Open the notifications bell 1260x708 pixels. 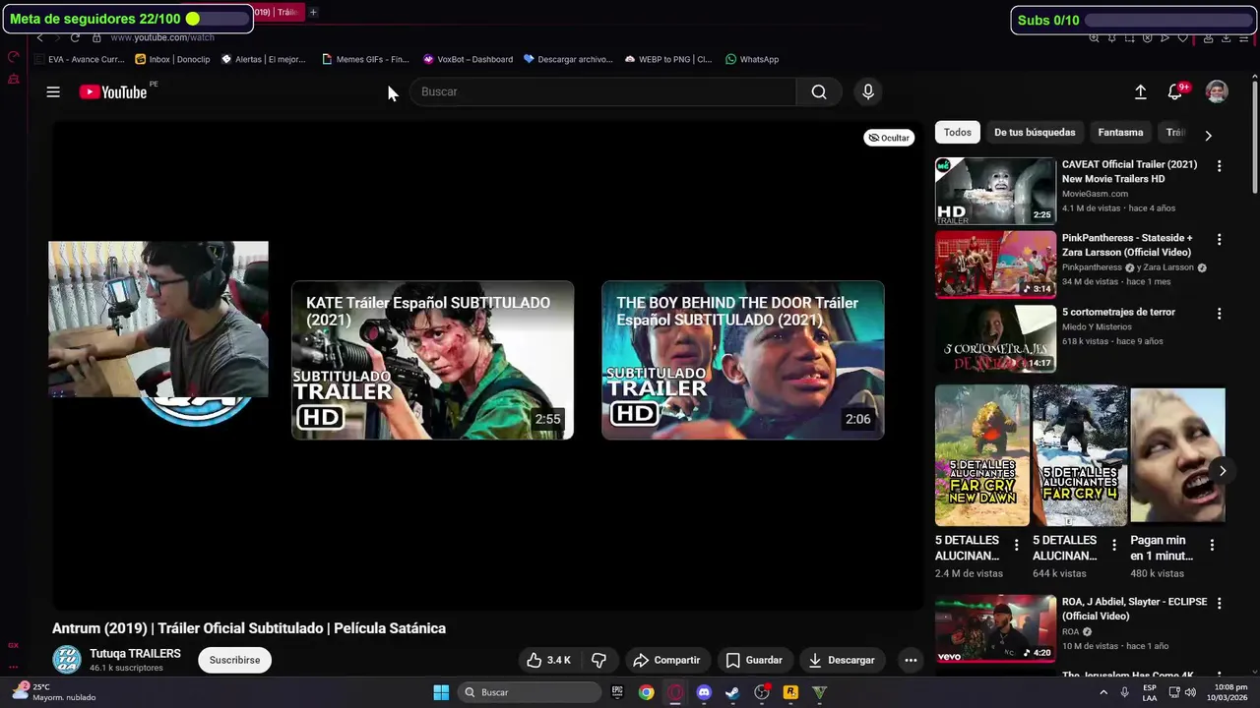[x=1175, y=91]
